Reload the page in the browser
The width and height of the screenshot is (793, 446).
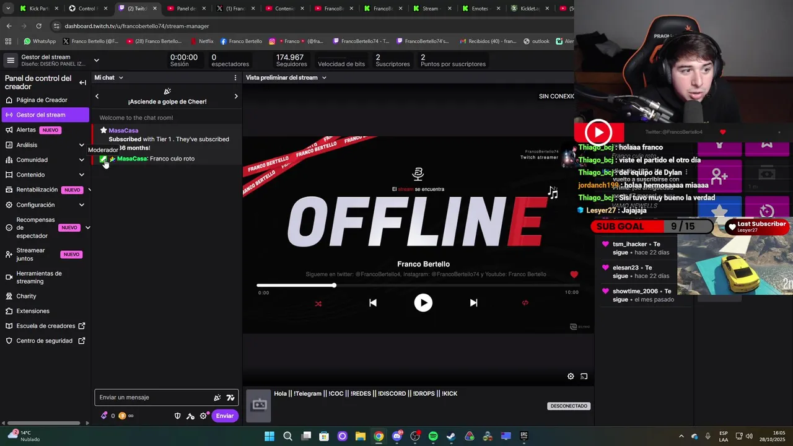tap(38, 26)
